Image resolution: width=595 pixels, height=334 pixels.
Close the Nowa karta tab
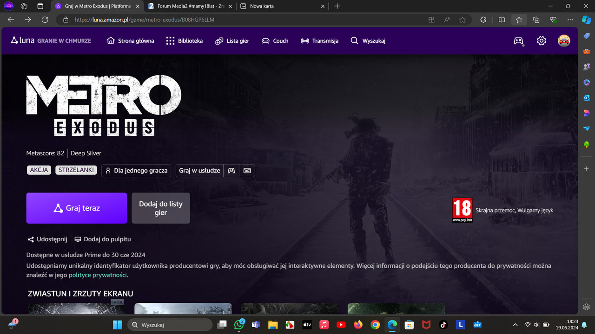coord(323,6)
